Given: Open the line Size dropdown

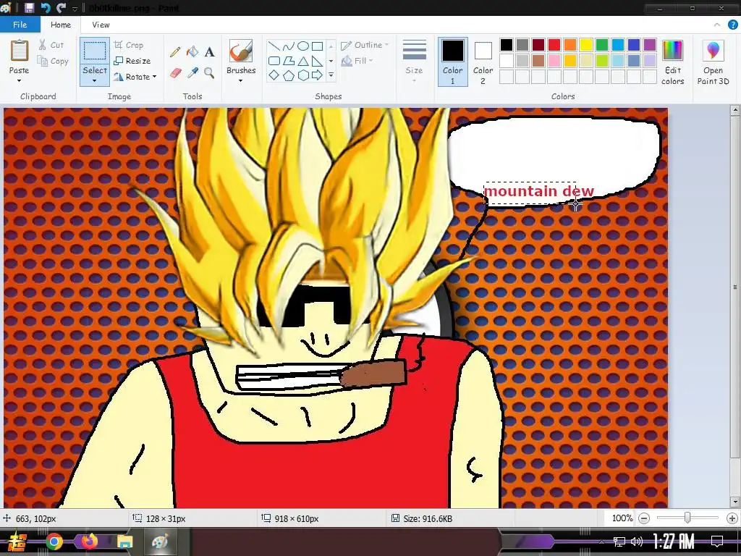Looking at the screenshot, I should tap(415, 62).
